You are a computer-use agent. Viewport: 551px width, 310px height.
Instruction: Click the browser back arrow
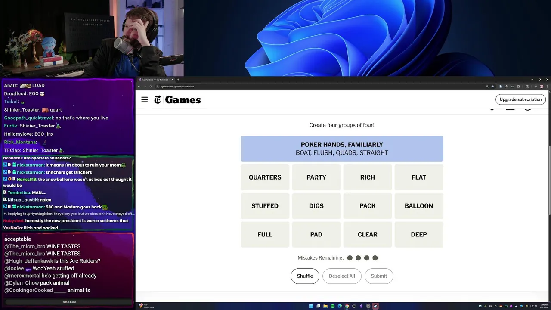point(139,87)
